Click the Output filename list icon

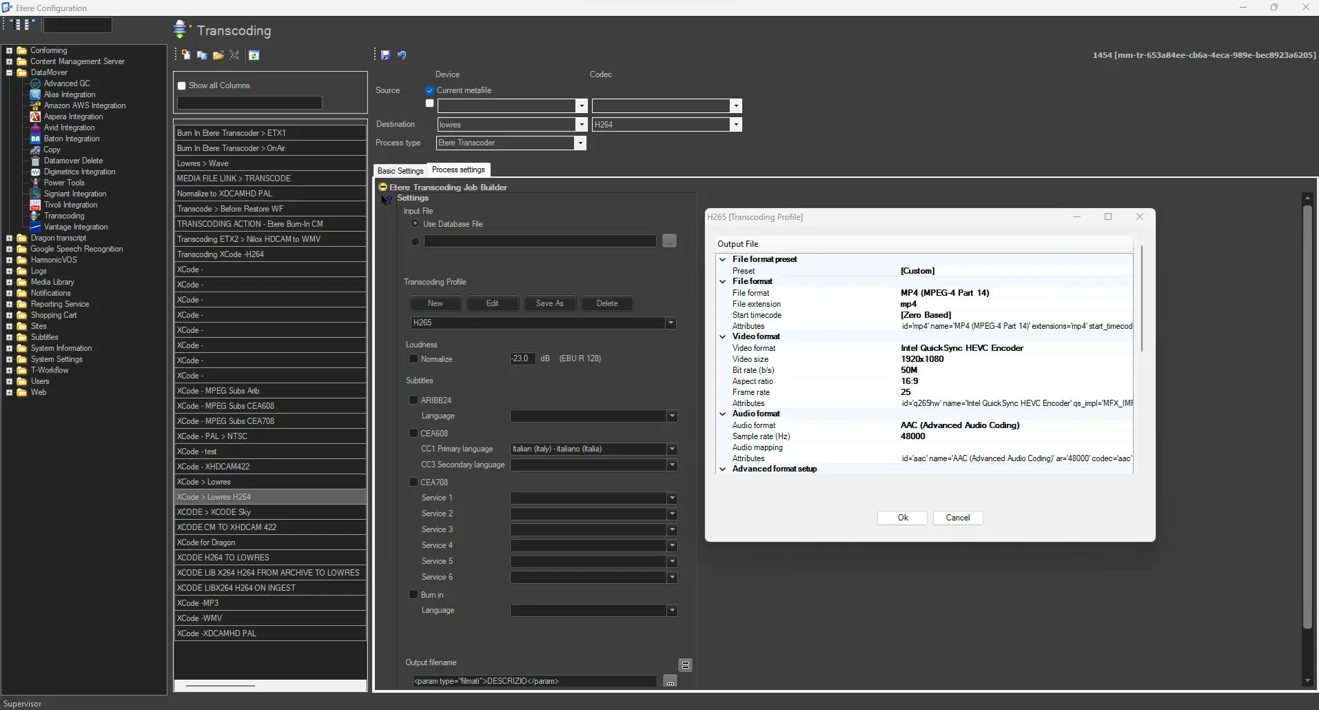[685, 665]
